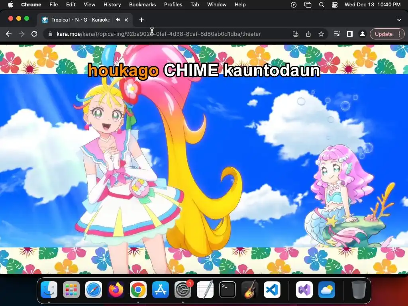Image resolution: width=408 pixels, height=306 pixels.
Task: Click the 'houkago' karaoke lyric text
Action: tap(123, 70)
